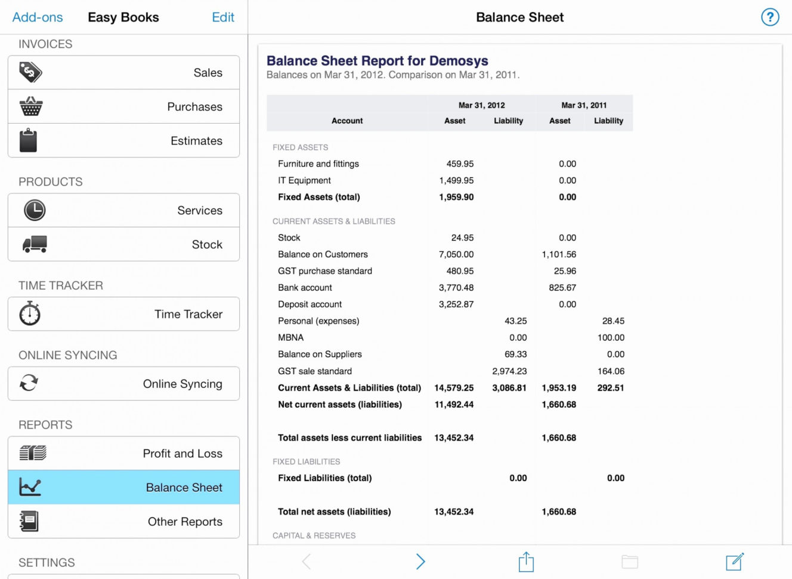
Task: Navigate forward with the blue chevron
Action: 420,561
